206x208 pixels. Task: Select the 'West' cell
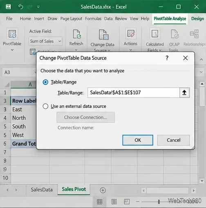pos(23,135)
